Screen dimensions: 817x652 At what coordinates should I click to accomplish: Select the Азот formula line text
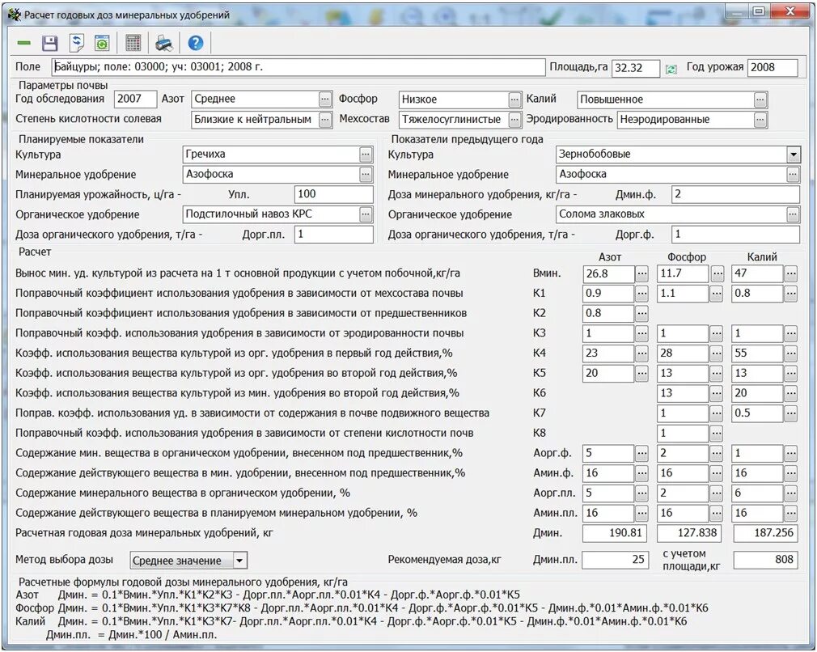(268, 595)
